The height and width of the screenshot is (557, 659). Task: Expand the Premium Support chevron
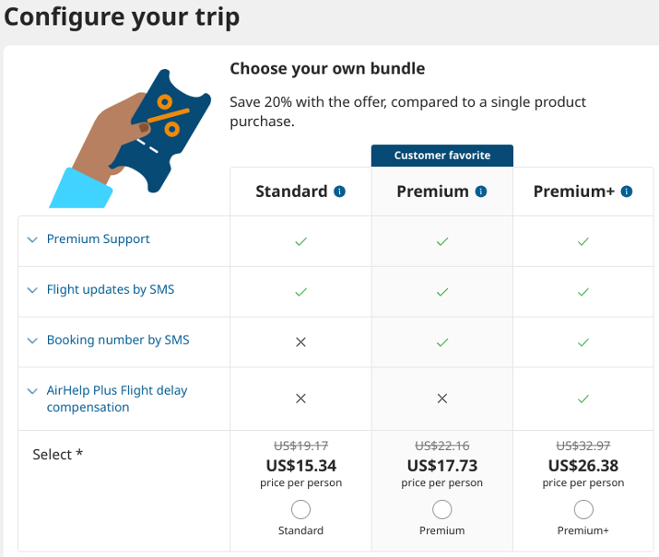click(x=32, y=239)
